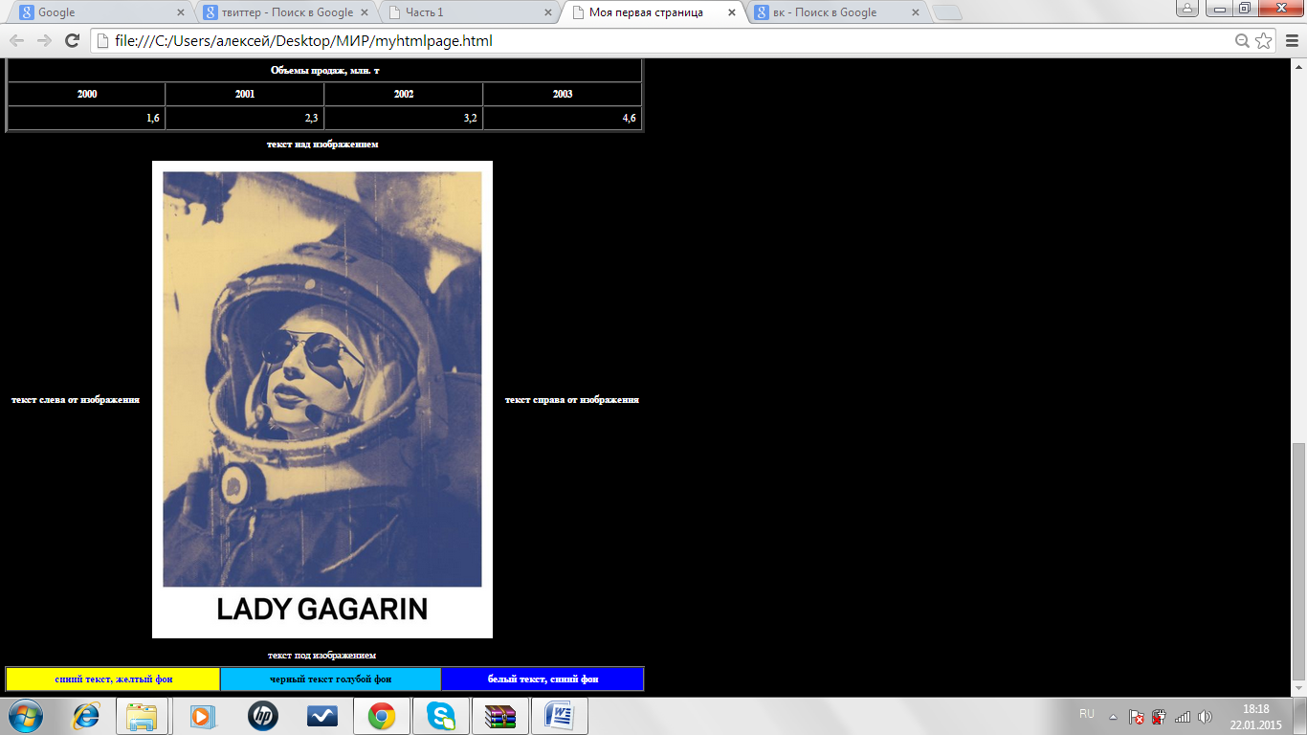This screenshot has width=1307, height=735.
Task: Open the blue checkmark app on the taskbar
Action: (x=322, y=716)
